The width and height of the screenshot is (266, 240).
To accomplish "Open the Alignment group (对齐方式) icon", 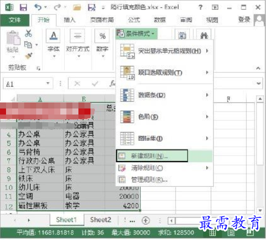I will (x=78, y=36).
